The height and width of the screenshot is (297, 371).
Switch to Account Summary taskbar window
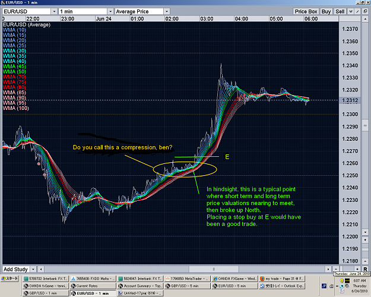(140, 286)
